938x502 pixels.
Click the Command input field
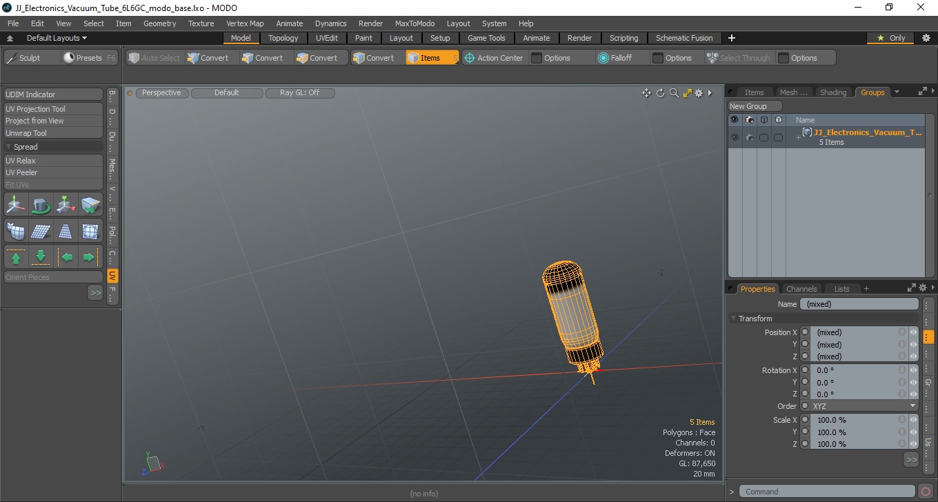click(828, 492)
